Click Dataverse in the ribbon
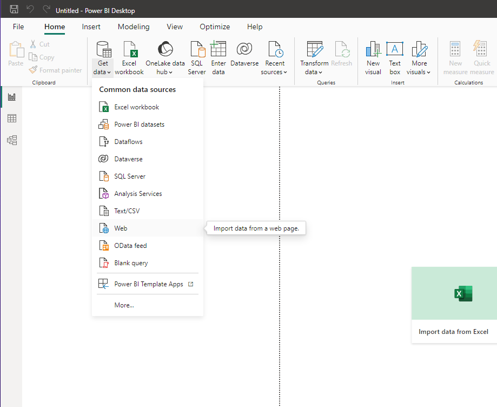 point(244,54)
